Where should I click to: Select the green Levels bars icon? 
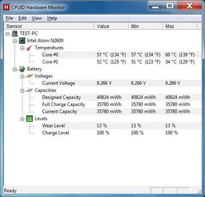tap(29, 118)
